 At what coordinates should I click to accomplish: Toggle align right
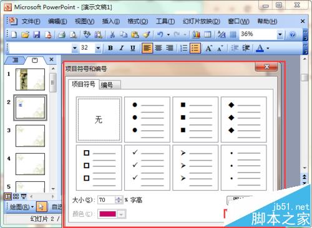(170, 48)
